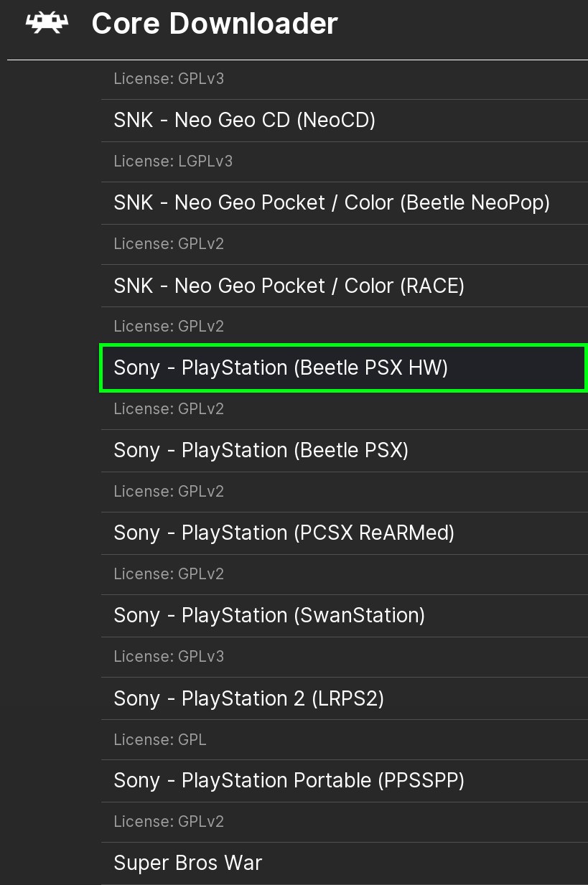This screenshot has height=885, width=588.
Task: Choose Neo Geo Pocket (RACE) core
Action: [289, 286]
